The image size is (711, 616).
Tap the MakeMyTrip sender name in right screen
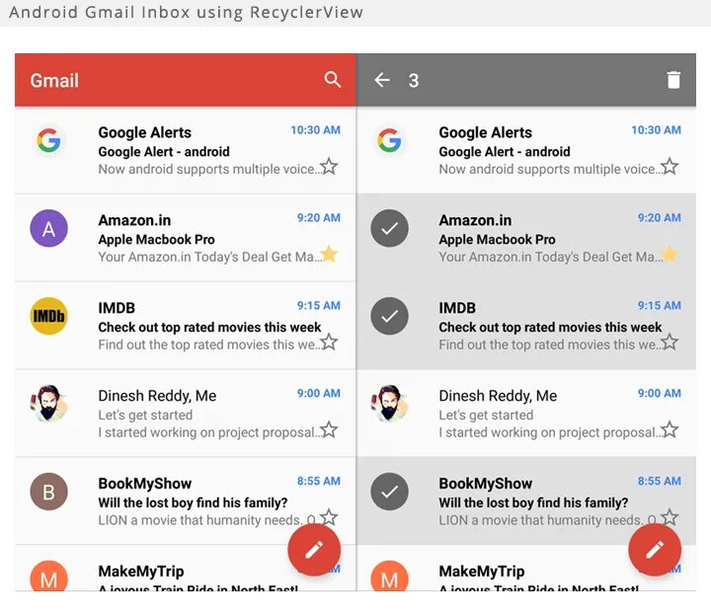[x=481, y=572]
